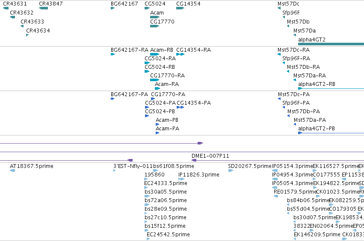The image size is (364, 241).
Task: Click the CG17770 gene bar
Action: coord(154,26)
